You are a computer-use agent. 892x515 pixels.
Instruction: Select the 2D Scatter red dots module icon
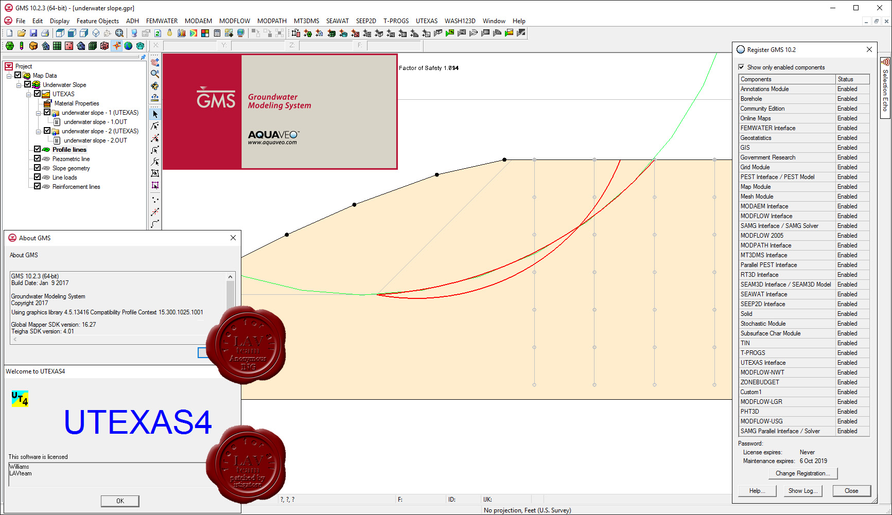click(x=69, y=46)
